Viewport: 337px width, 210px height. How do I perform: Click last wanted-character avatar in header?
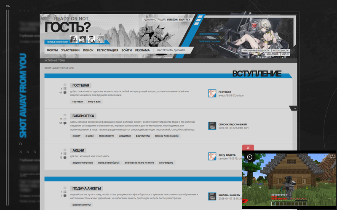click(x=101, y=39)
